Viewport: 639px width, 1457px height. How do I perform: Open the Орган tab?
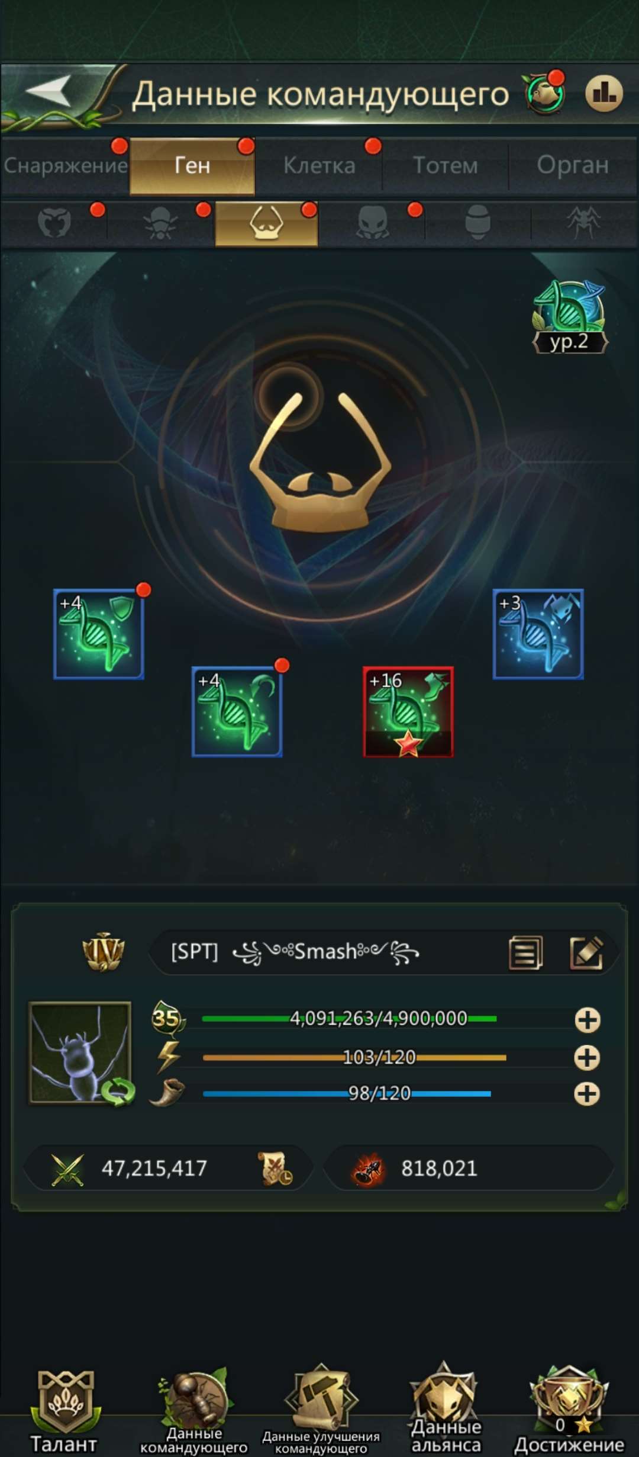tap(573, 166)
